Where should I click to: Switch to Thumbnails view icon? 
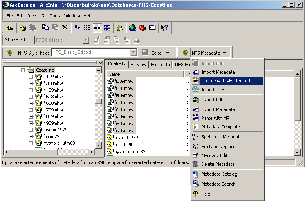coord(107,28)
